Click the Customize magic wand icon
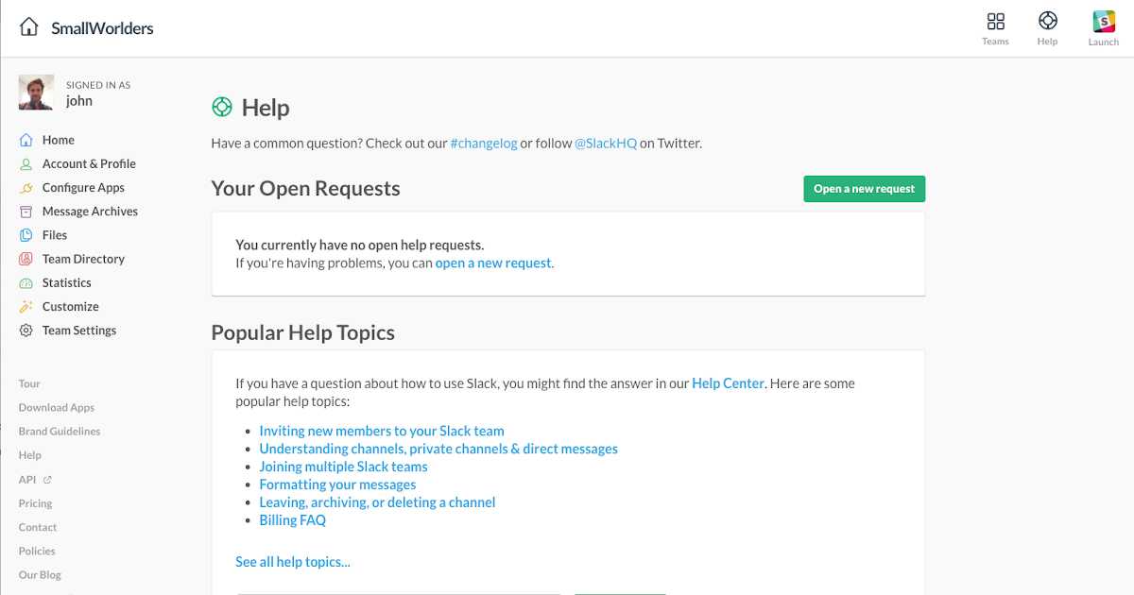This screenshot has width=1134, height=595. [26, 307]
